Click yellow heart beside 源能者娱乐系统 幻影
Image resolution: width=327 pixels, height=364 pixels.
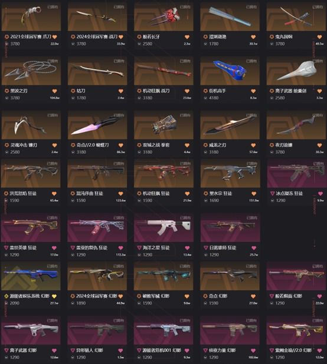tap(54, 296)
